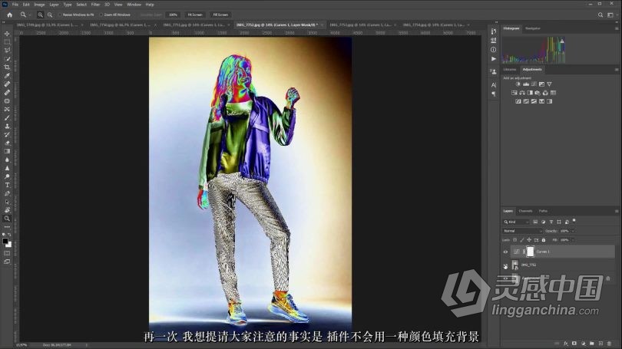Select the Crop tool
622x349 pixels.
click(x=7, y=67)
